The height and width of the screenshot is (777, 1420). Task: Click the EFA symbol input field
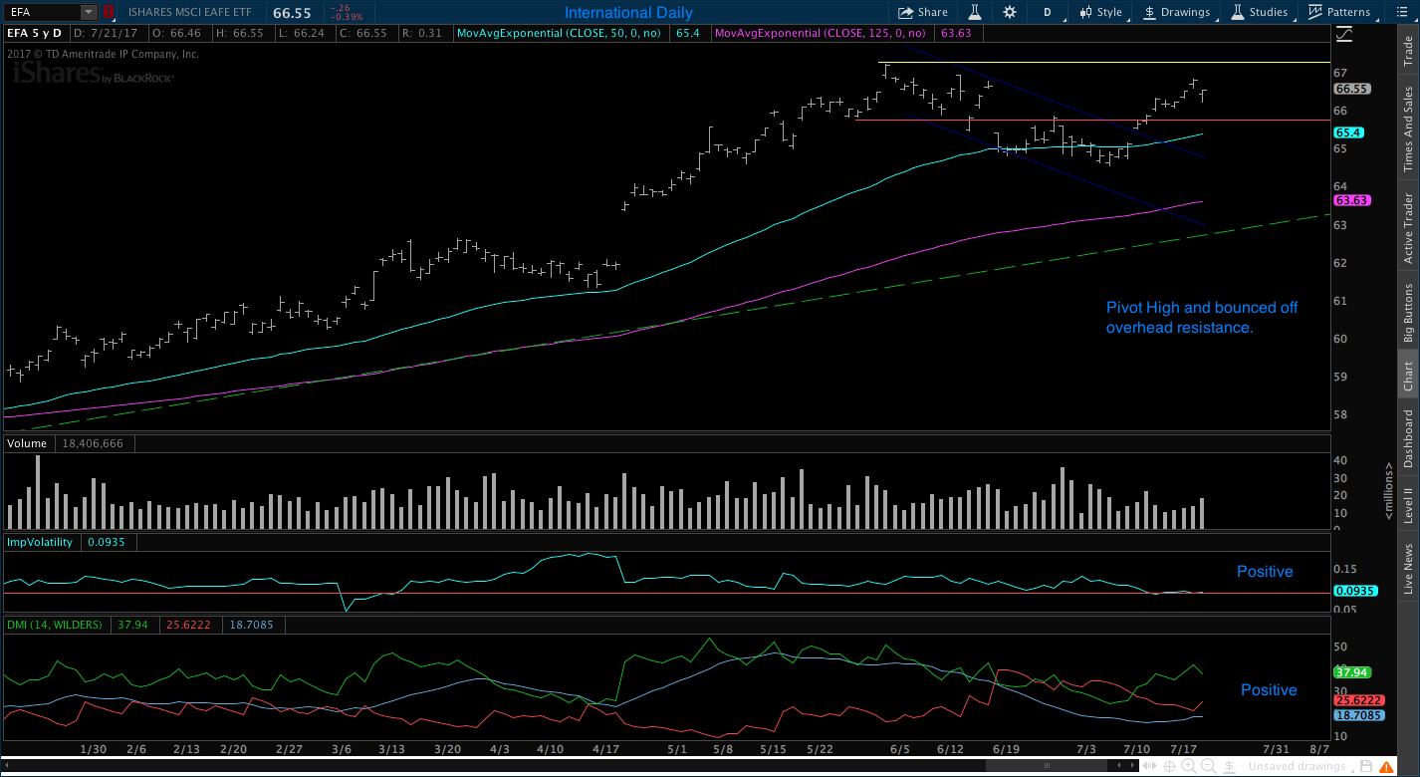[x=41, y=12]
